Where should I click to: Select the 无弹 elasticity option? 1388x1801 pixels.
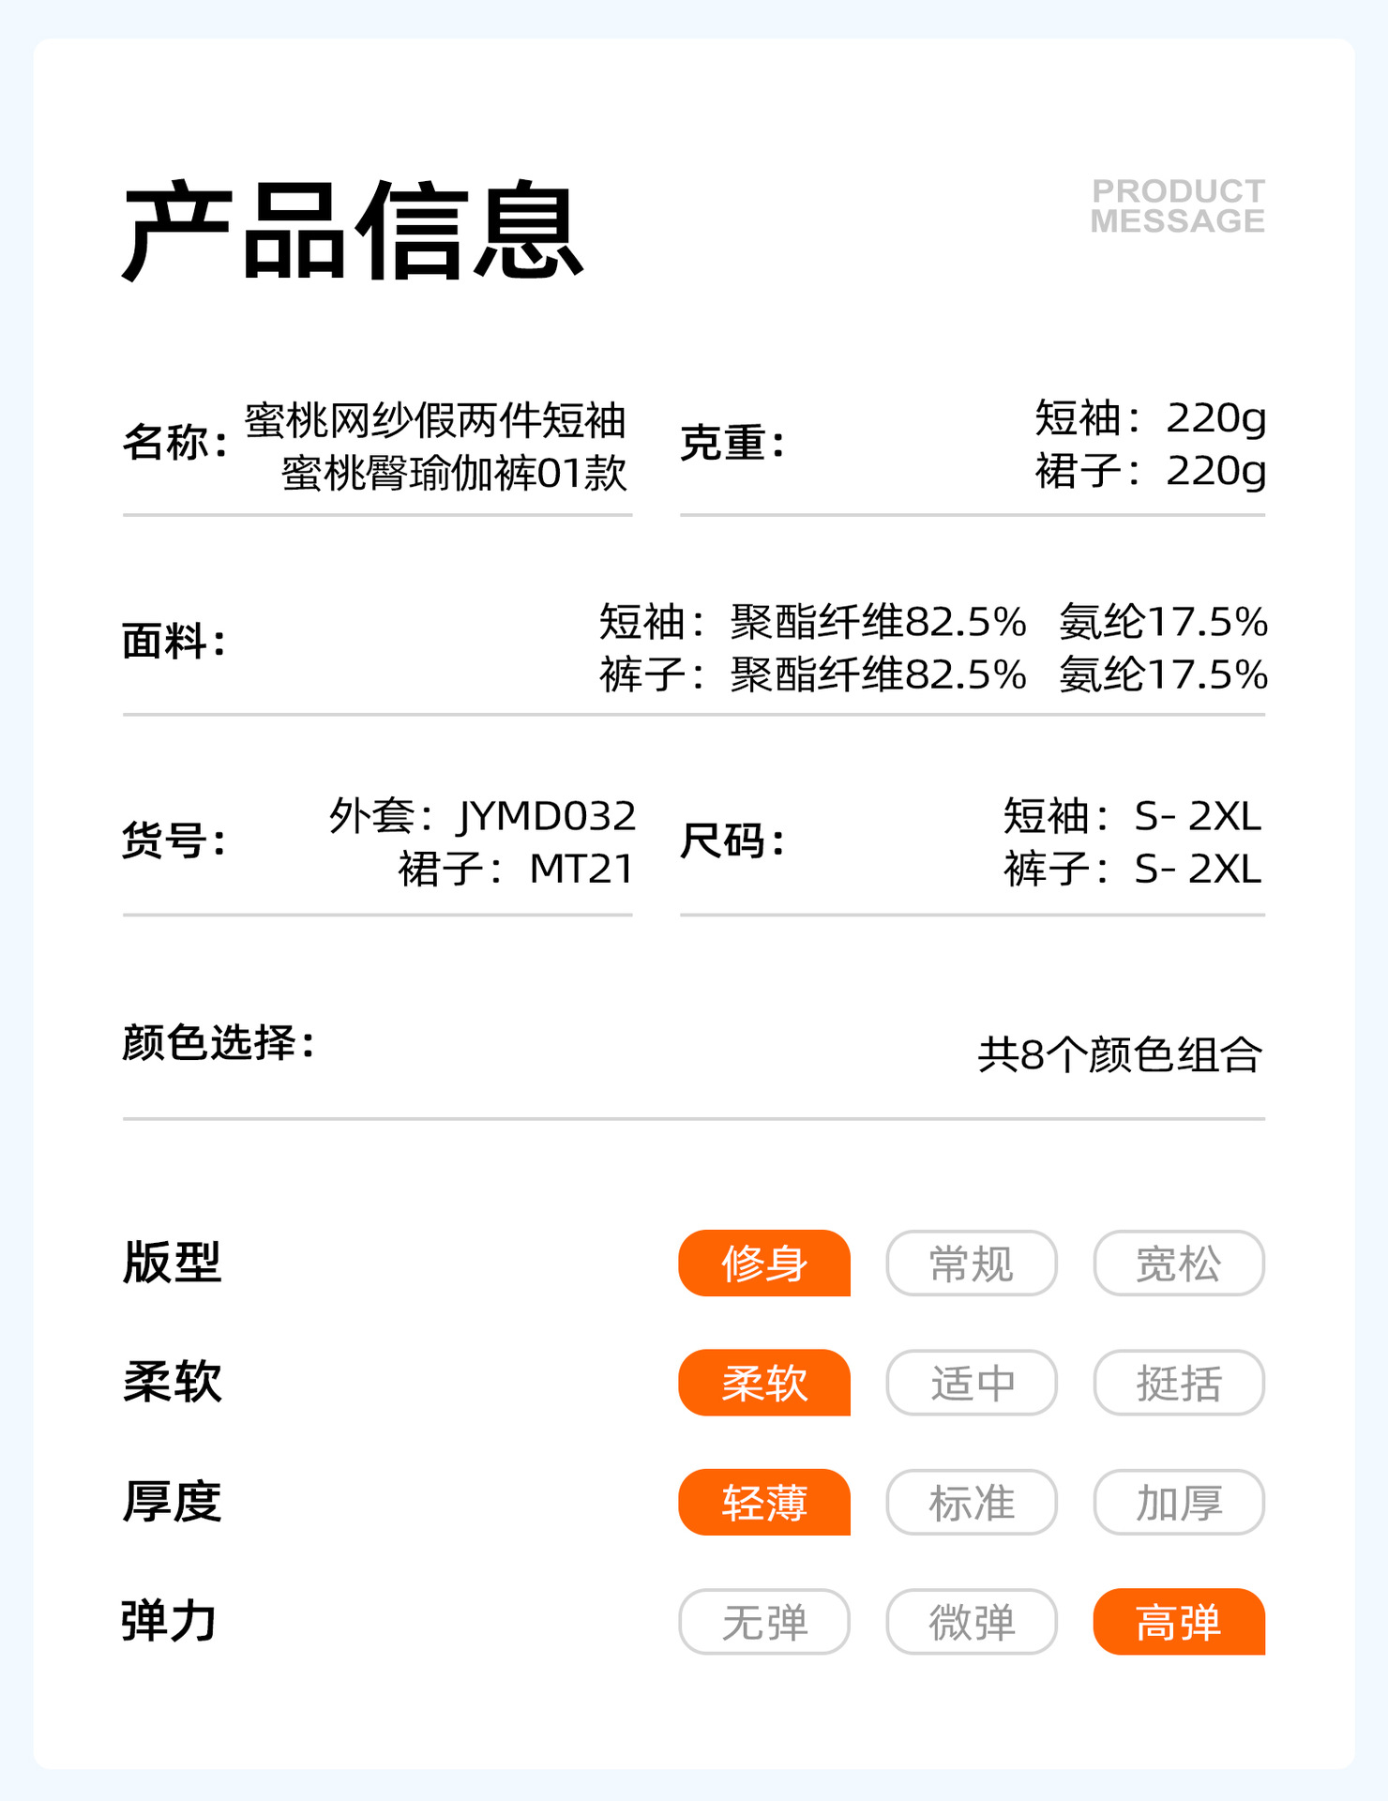coord(764,1622)
